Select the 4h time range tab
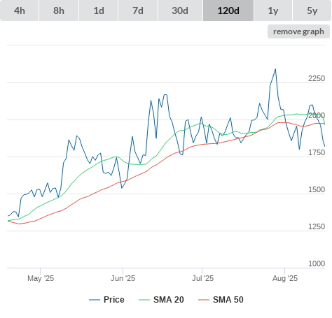Viewport: 332px width, 318px height. [x=20, y=10]
